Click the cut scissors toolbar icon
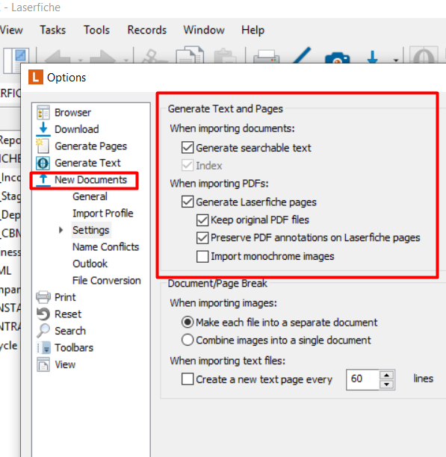 154,56
